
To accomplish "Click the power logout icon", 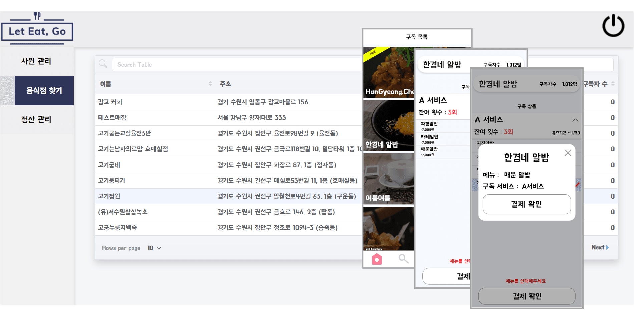I will 613,26.
